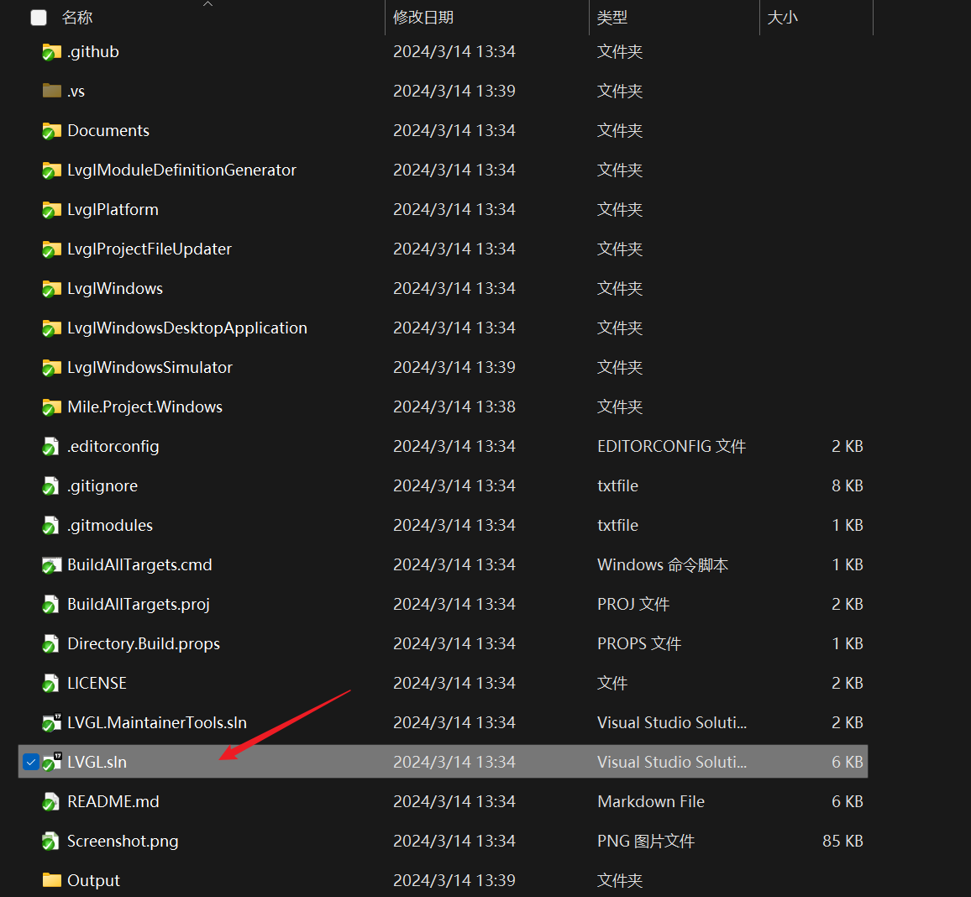Viewport: 971px width, 897px height.
Task: Click the 85 KB size of Screenshot.png
Action: coord(842,842)
